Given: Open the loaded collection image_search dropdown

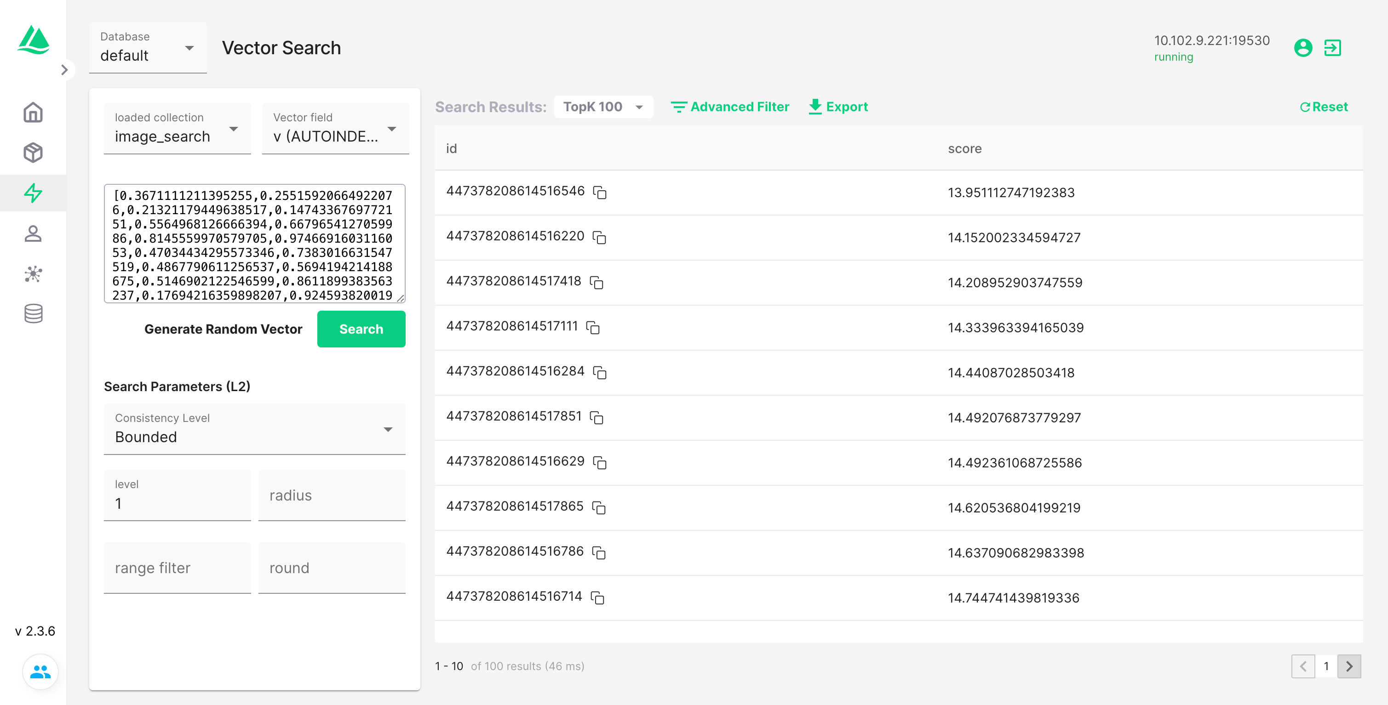Looking at the screenshot, I should [177, 129].
